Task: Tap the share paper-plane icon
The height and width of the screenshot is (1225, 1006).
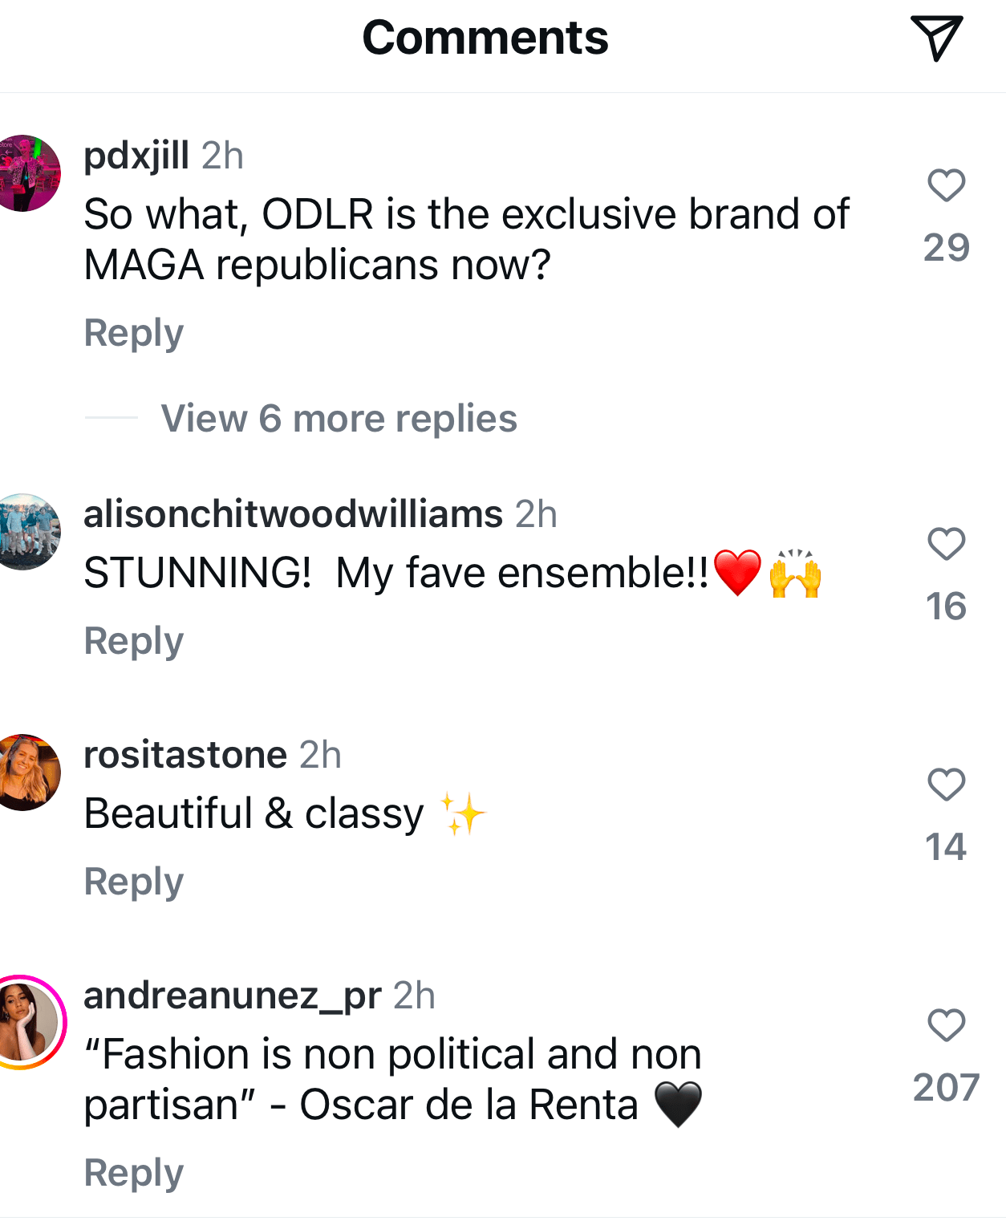Action: click(935, 38)
